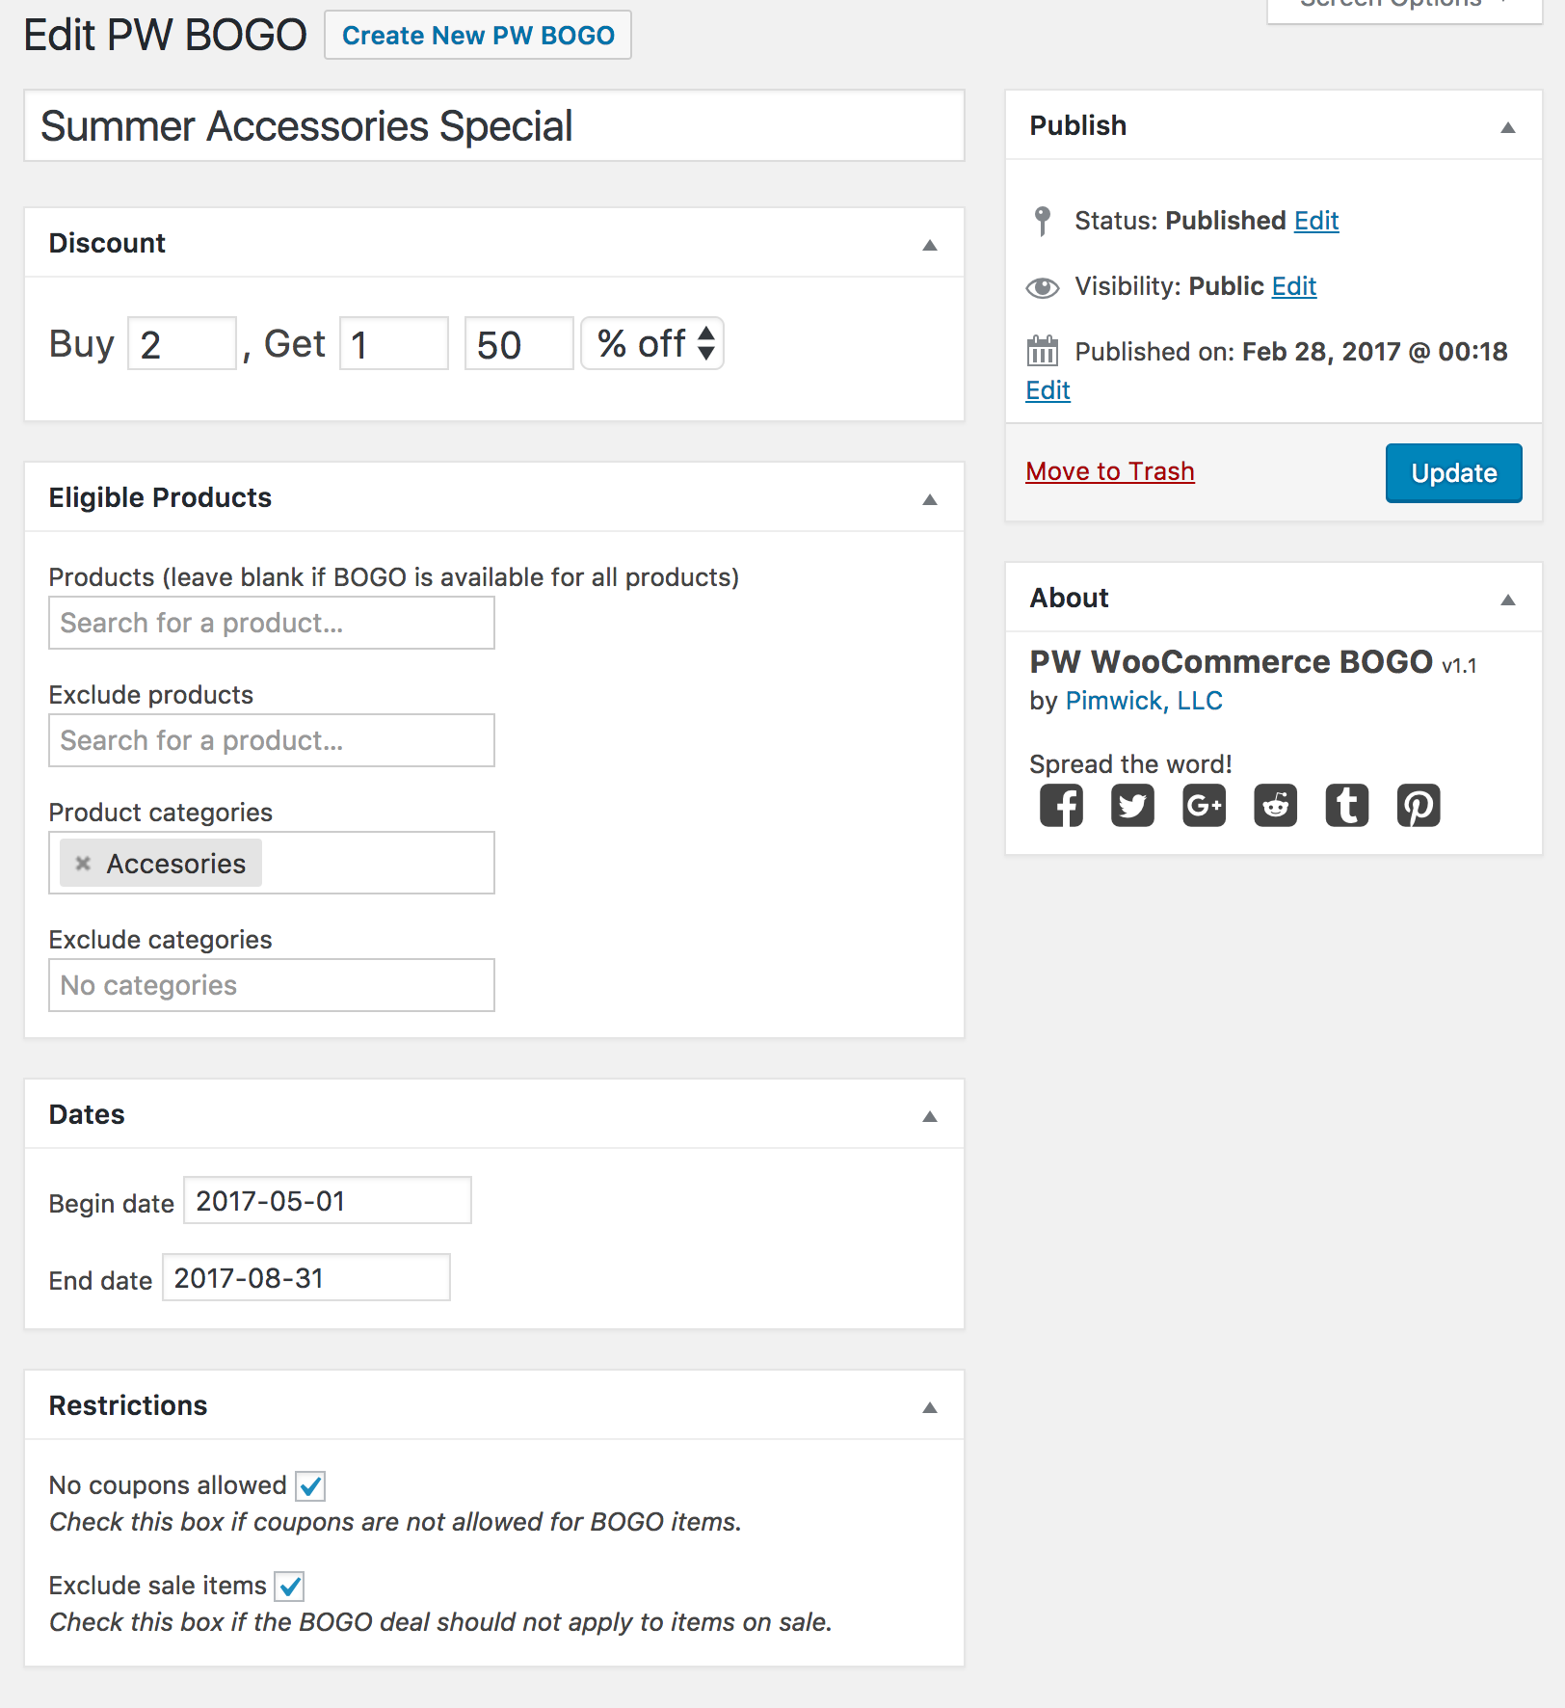Share on Pinterest icon

click(x=1419, y=805)
